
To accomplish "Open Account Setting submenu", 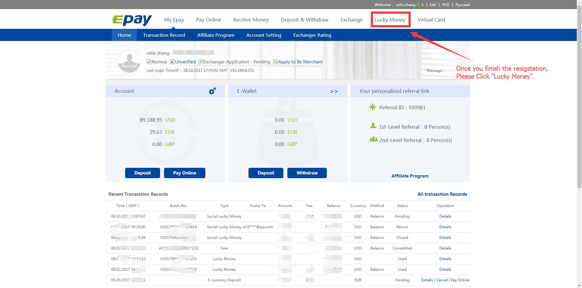I will (264, 35).
